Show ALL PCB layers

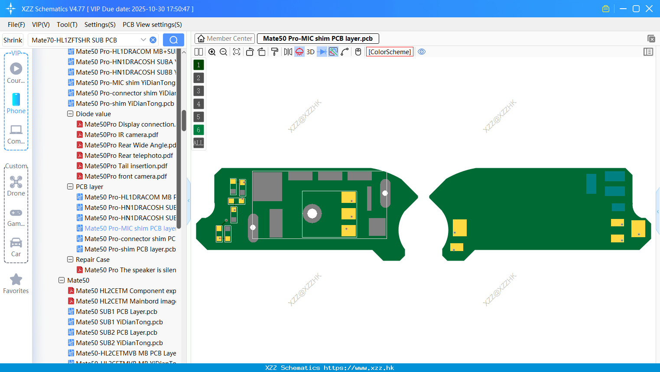[198, 143]
